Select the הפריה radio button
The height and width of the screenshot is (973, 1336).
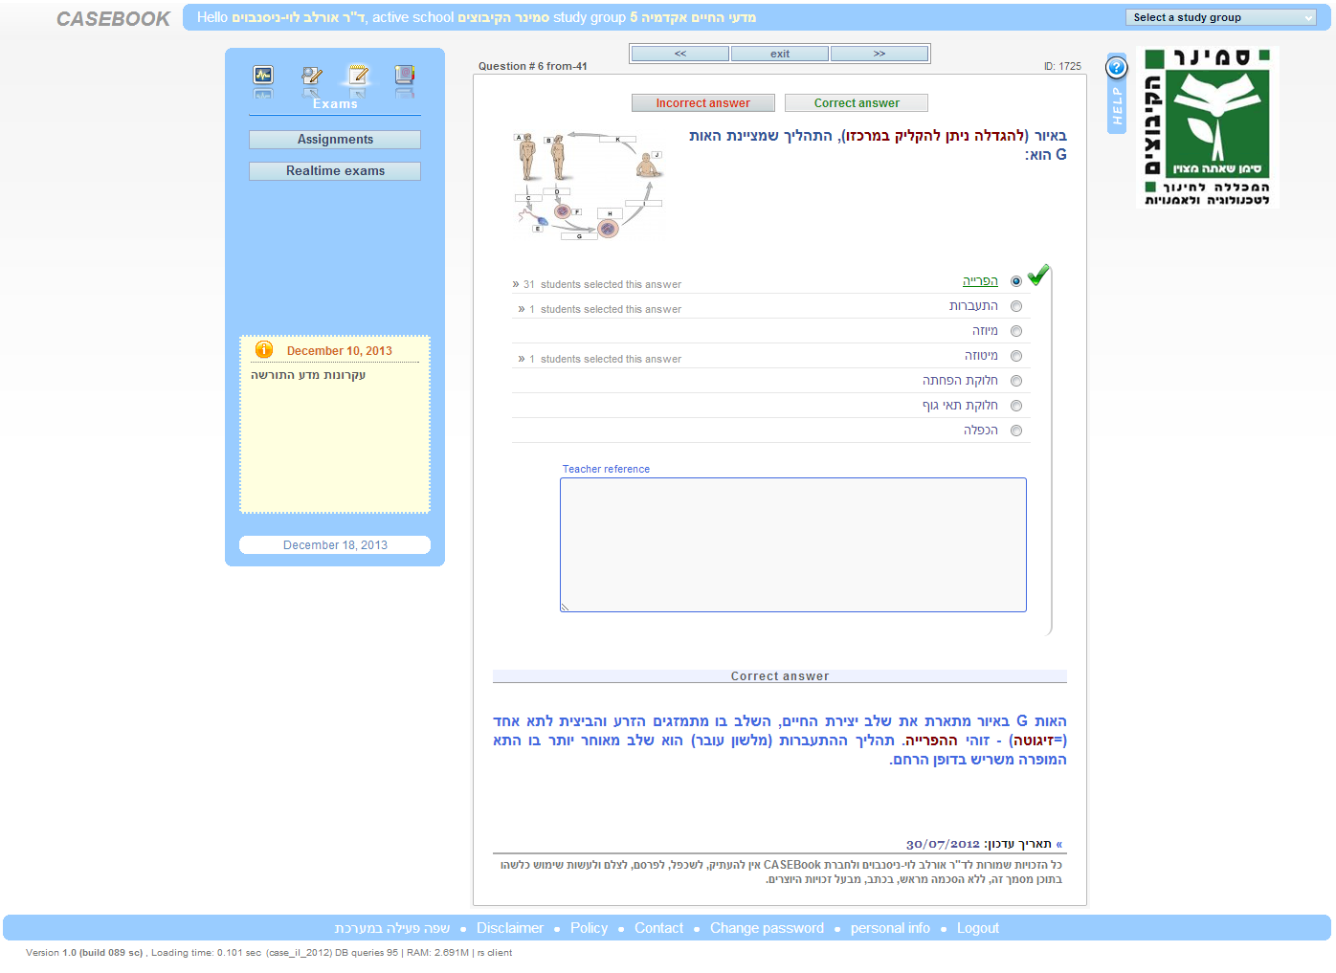[x=1016, y=281]
